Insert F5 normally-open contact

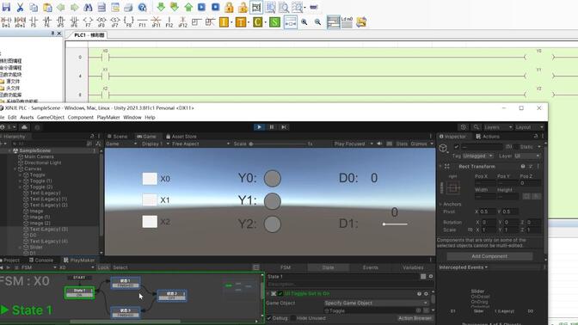[x=34, y=22]
